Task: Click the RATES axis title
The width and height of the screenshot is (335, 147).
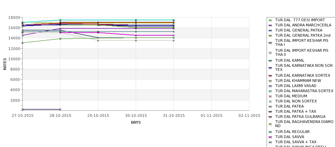Action: [5, 64]
